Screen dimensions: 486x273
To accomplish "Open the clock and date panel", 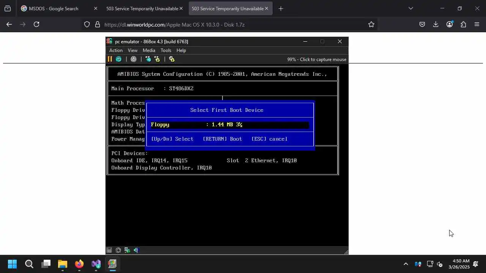I will point(459,264).
